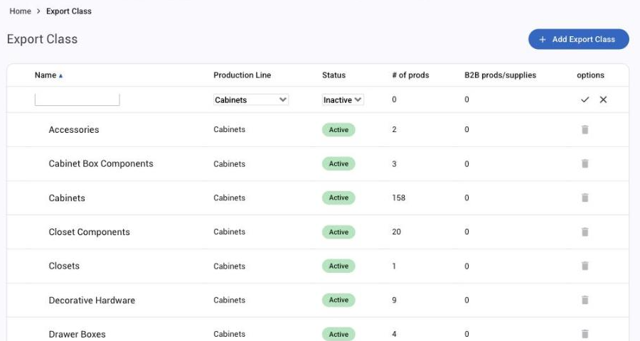640x341 pixels.
Task: Click the 158 prods count value
Action: (398, 197)
